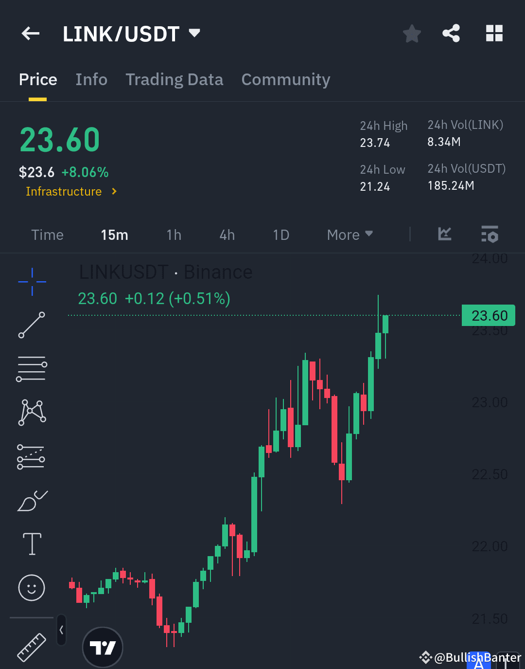Viewport: 525px width, 669px height.
Task: Select the XABCD pattern tool
Action: 31,412
